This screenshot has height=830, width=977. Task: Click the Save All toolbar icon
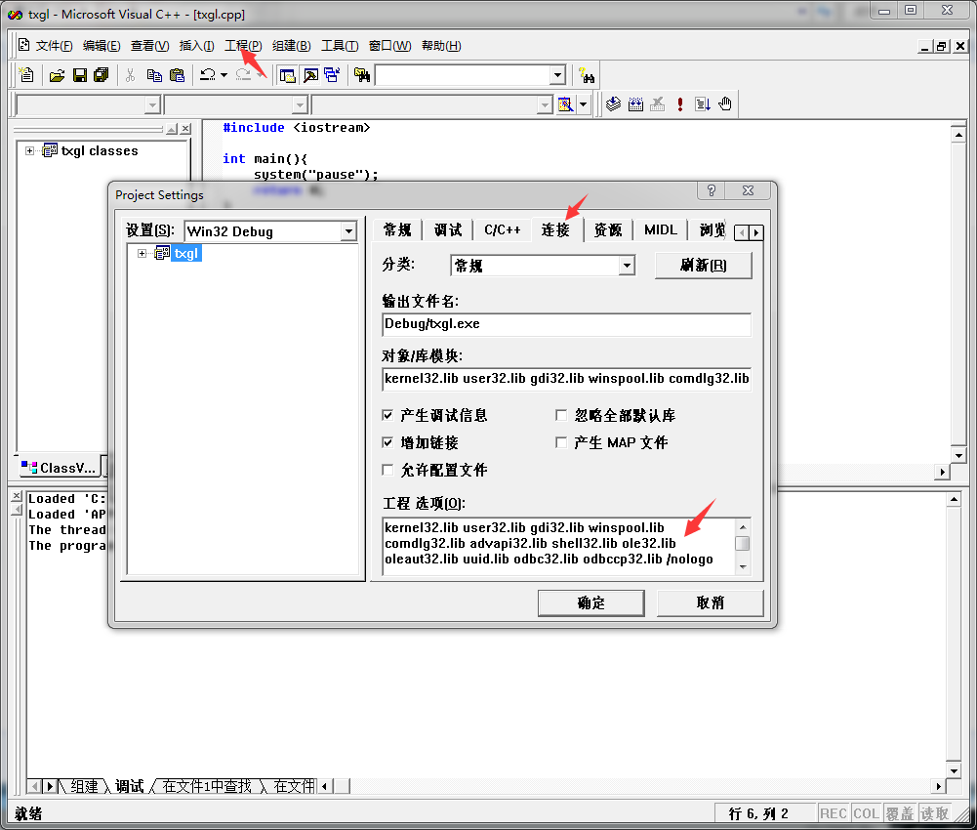tap(101, 74)
